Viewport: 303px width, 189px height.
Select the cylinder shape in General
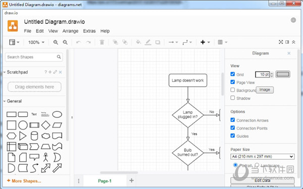(34, 136)
